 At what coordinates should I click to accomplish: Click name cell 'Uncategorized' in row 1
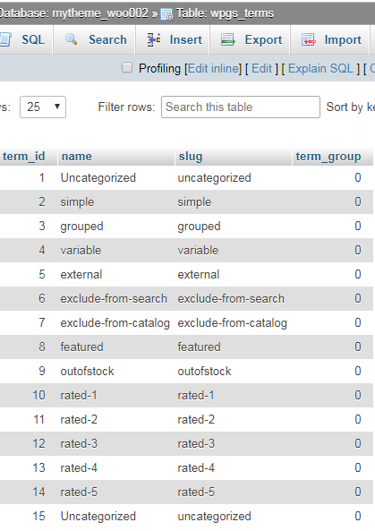click(x=98, y=178)
